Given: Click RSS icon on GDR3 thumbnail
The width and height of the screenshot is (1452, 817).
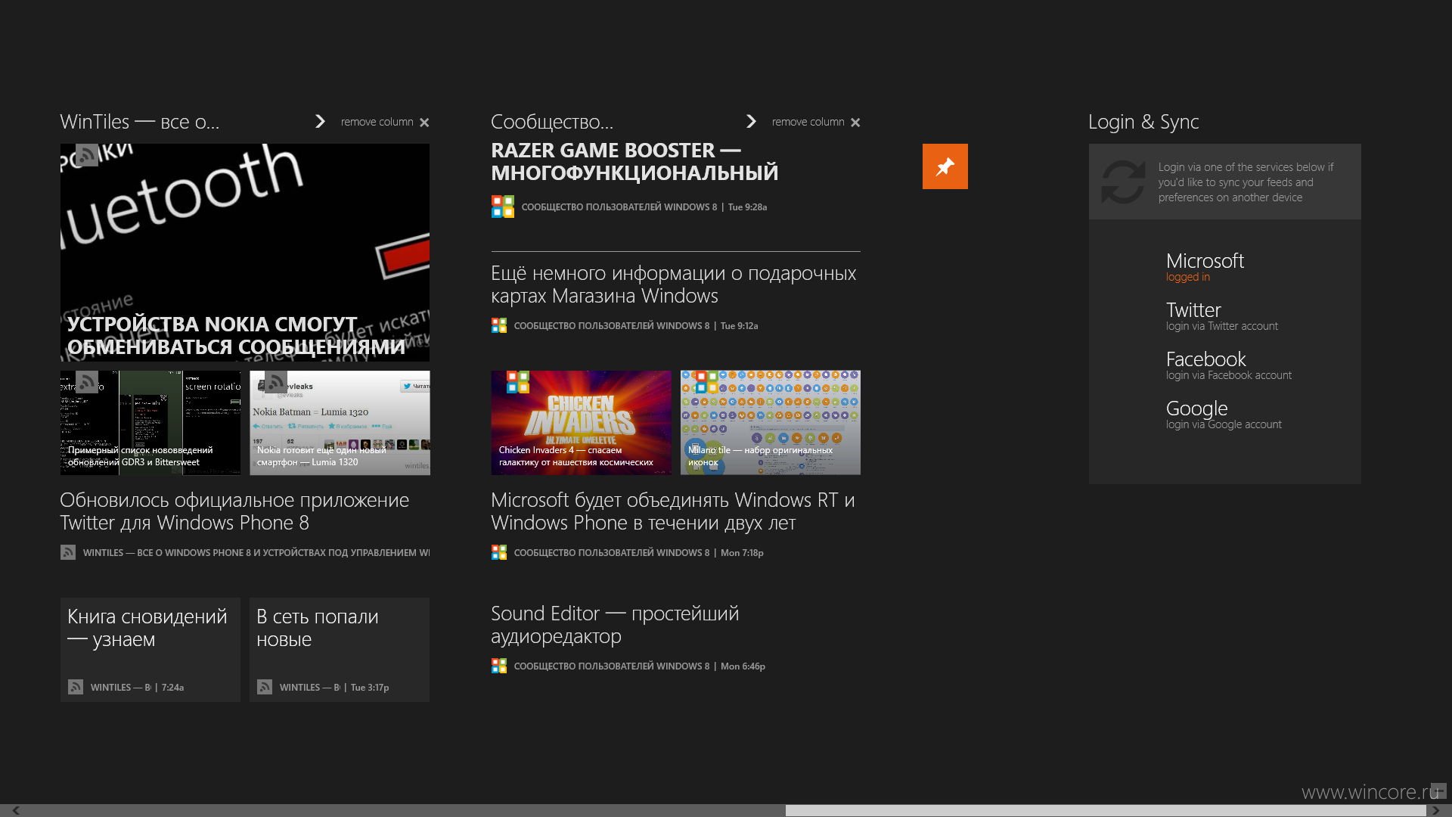Looking at the screenshot, I should (x=87, y=382).
